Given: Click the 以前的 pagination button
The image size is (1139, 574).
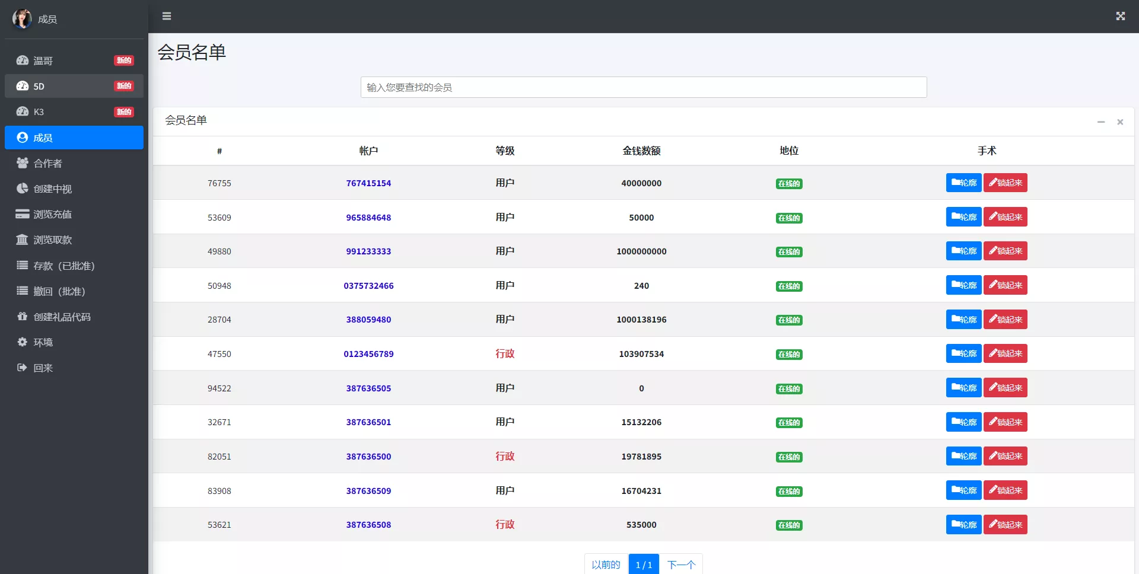Looking at the screenshot, I should [x=606, y=565].
